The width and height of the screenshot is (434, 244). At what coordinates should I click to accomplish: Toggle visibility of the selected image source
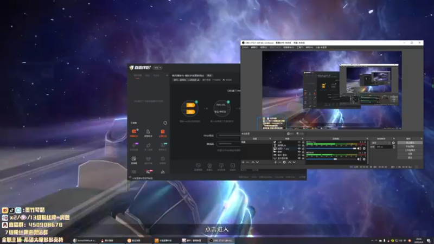pos(299,149)
